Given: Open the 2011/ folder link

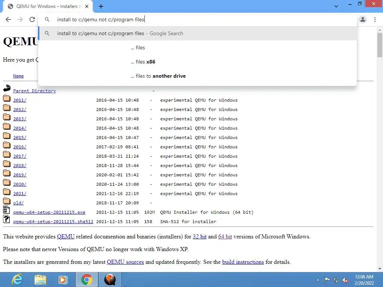Looking at the screenshot, I should [20, 100].
